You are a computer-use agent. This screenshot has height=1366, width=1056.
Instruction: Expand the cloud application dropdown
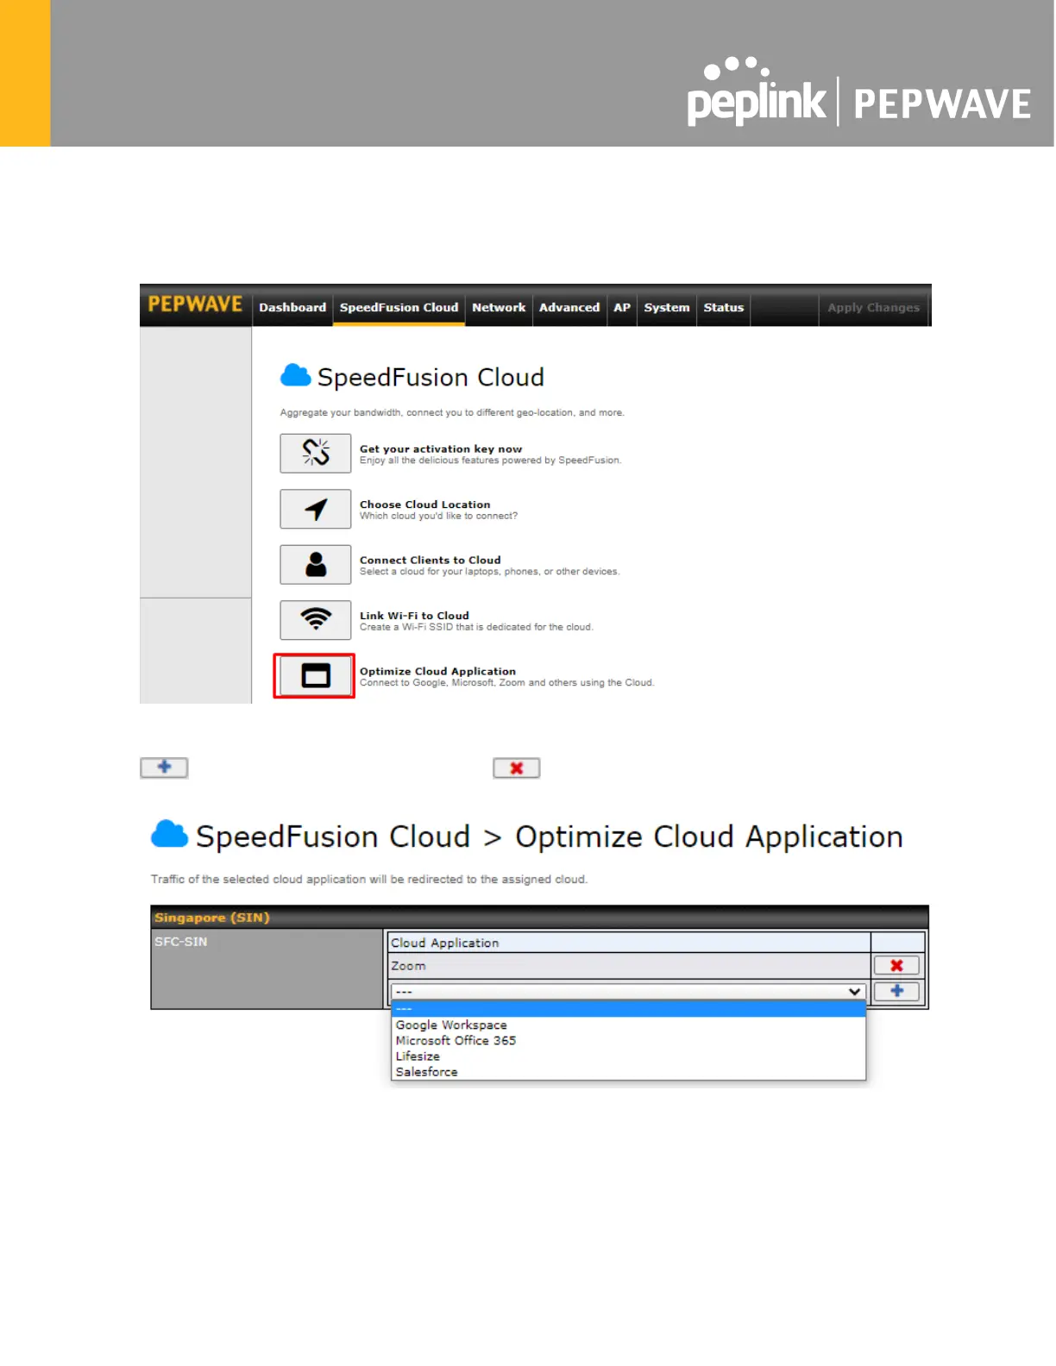(x=628, y=992)
